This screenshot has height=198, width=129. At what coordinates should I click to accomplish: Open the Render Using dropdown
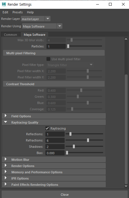pyautogui.click(x=42, y=26)
